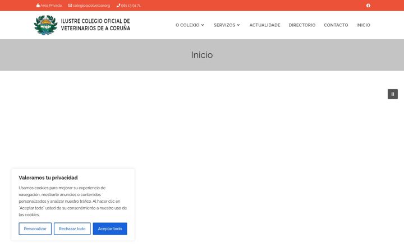Expand the Servizos dropdown menu
The image size is (404, 252).
point(227,25)
